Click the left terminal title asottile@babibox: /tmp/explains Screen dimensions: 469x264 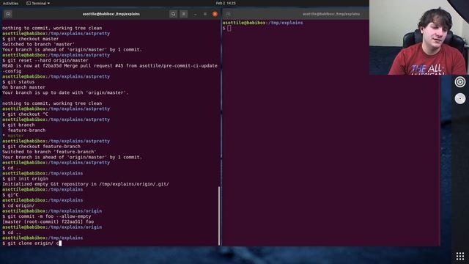click(x=111, y=14)
